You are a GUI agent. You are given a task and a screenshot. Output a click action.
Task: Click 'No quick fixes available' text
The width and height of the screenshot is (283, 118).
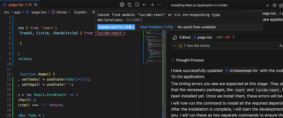tap(197, 27)
